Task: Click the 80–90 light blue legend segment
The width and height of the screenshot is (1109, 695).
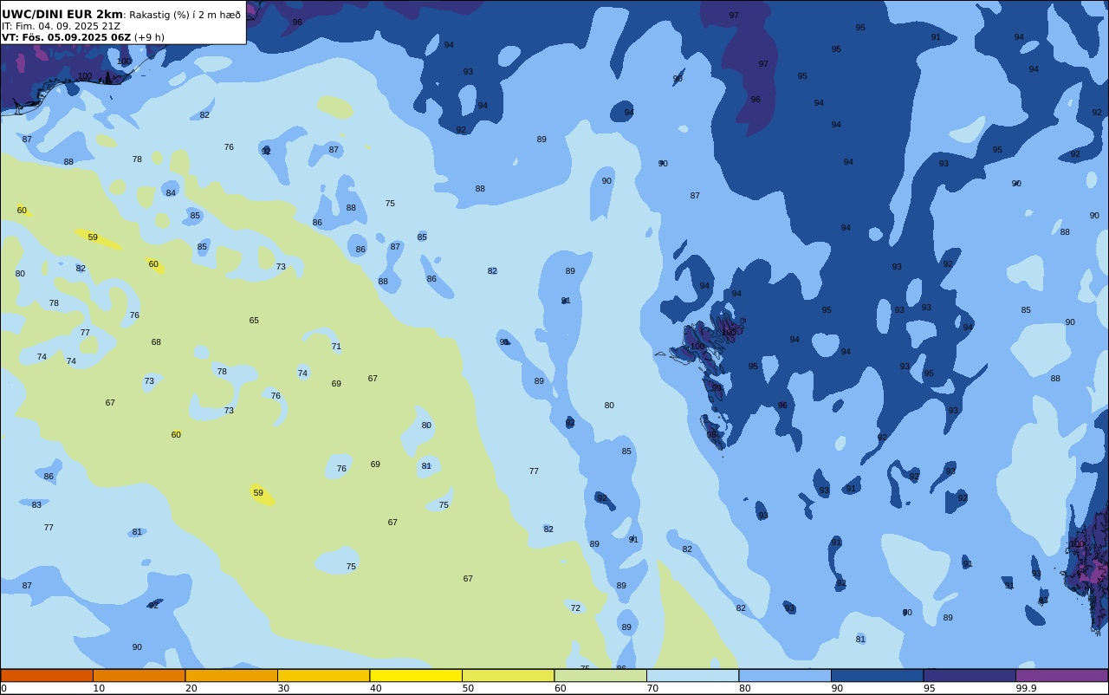Action: (785, 675)
